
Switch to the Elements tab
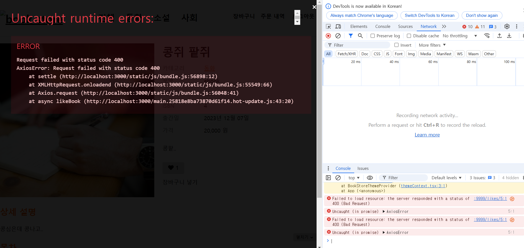[x=359, y=27]
